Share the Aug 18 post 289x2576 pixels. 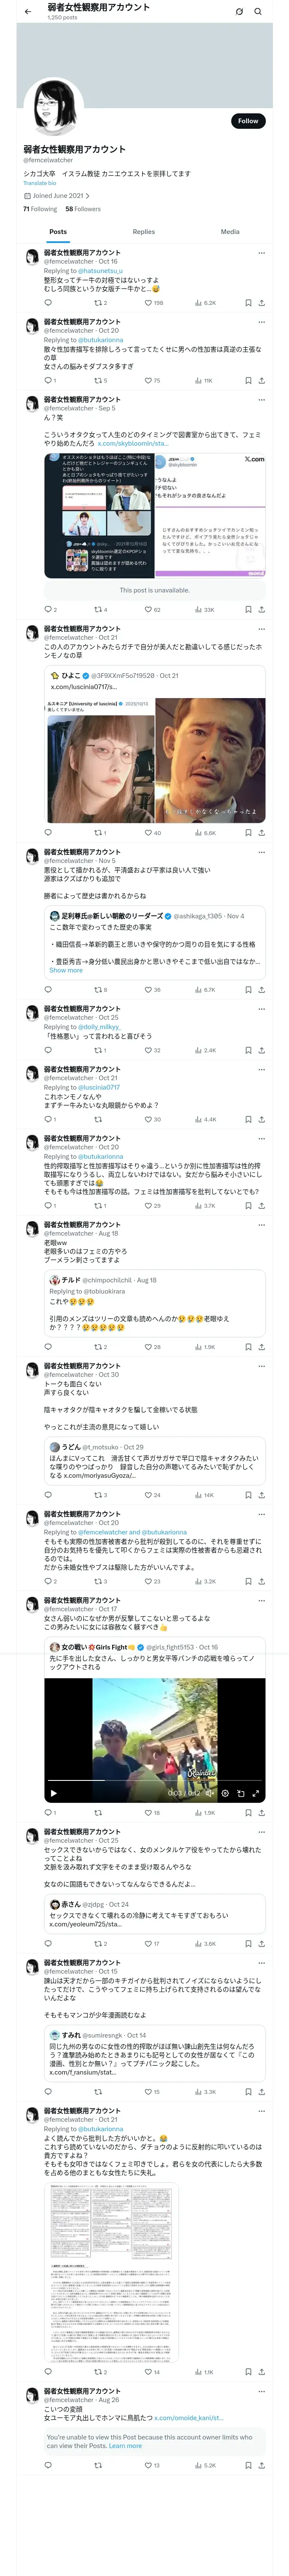pyautogui.click(x=261, y=1347)
